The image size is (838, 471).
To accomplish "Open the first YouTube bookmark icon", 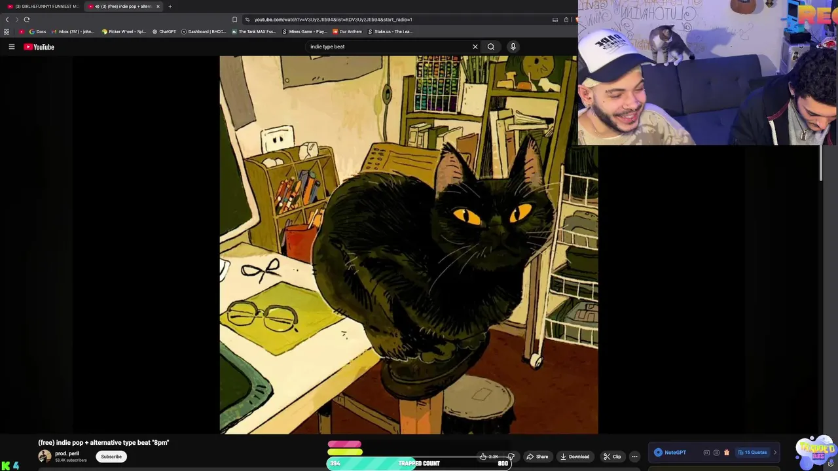I will (22, 31).
